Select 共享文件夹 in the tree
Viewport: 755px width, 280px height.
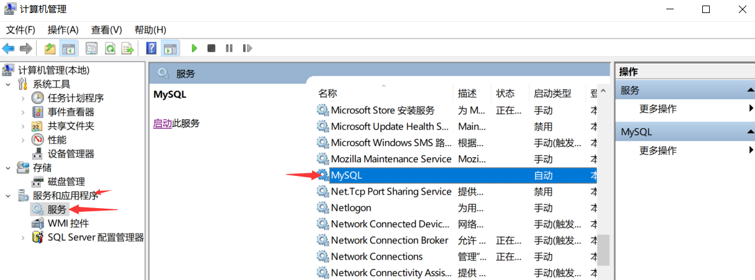71,126
